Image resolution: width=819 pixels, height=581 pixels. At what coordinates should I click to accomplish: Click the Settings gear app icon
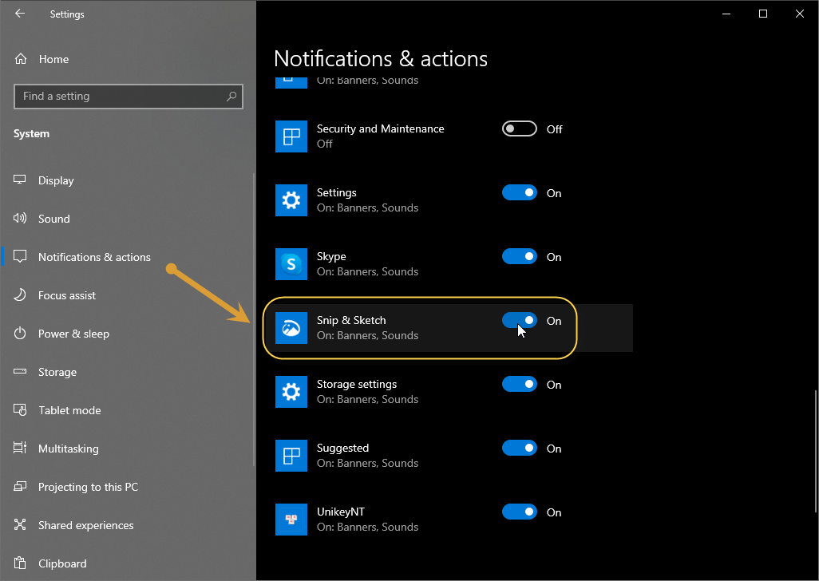point(291,200)
